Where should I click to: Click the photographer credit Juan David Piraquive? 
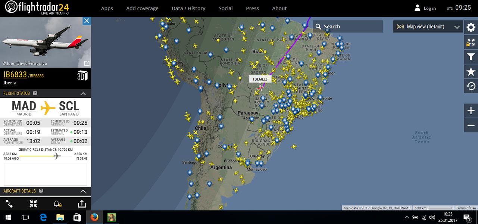[x=25, y=63]
